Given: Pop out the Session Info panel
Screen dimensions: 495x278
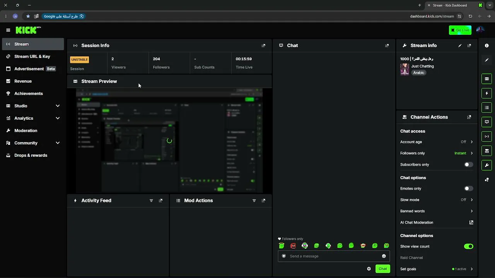Looking at the screenshot, I should [263, 46].
